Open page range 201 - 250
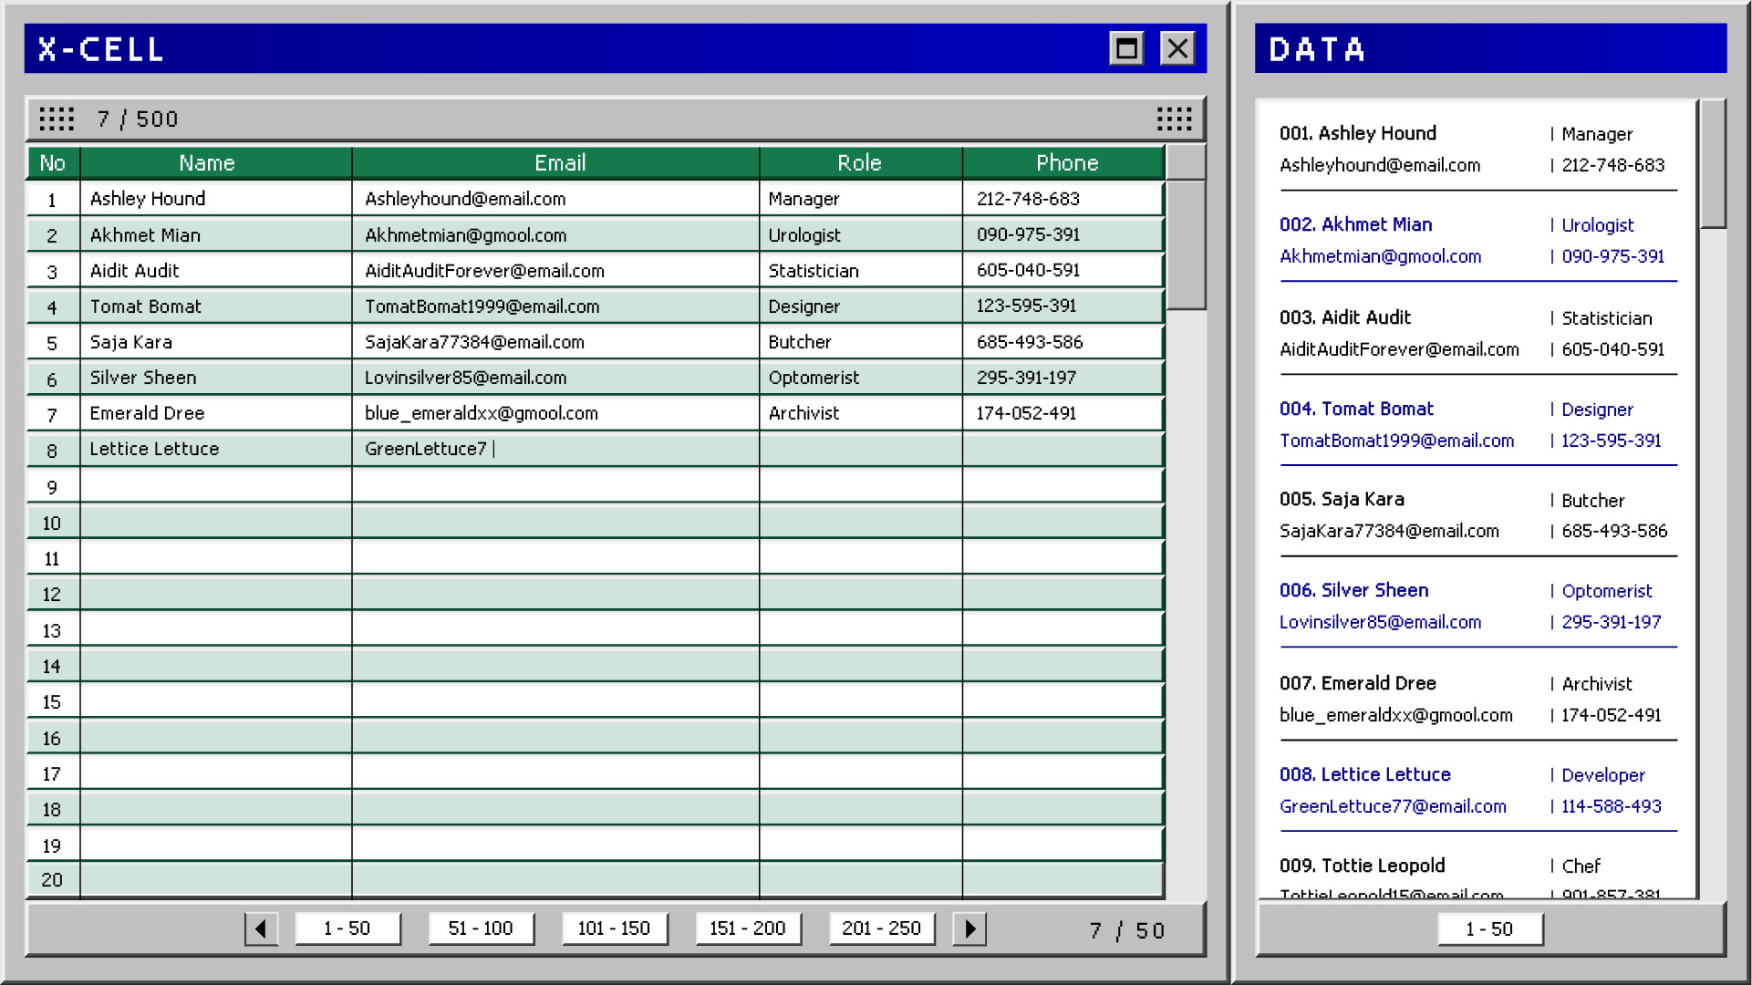This screenshot has width=1752, height=985. [x=881, y=928]
